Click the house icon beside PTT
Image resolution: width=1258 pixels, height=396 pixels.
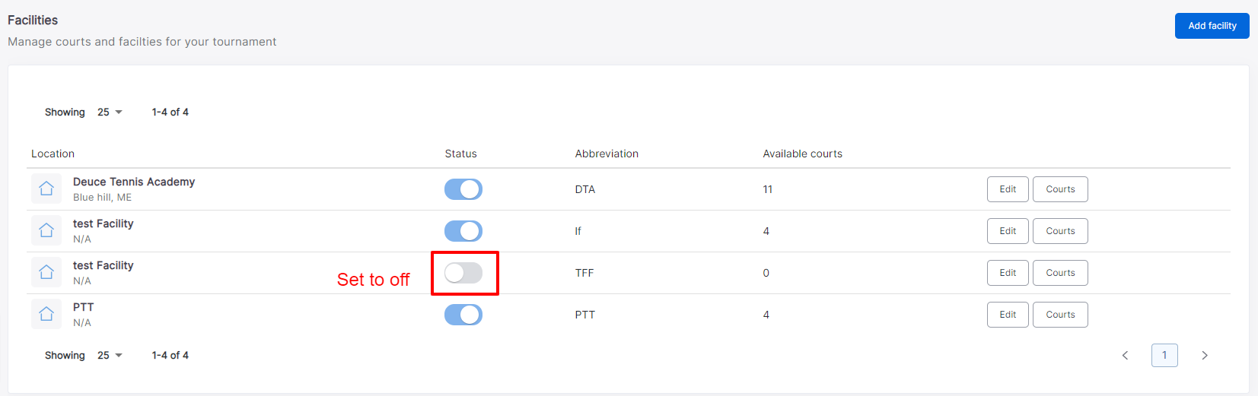pos(46,314)
